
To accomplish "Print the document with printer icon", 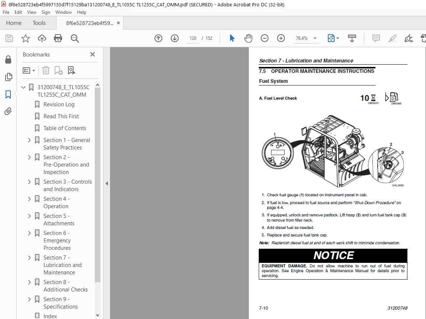I will pyautogui.click(x=58, y=38).
